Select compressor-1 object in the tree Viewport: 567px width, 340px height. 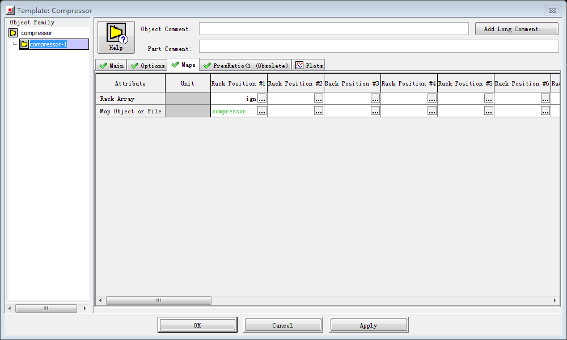[48, 44]
